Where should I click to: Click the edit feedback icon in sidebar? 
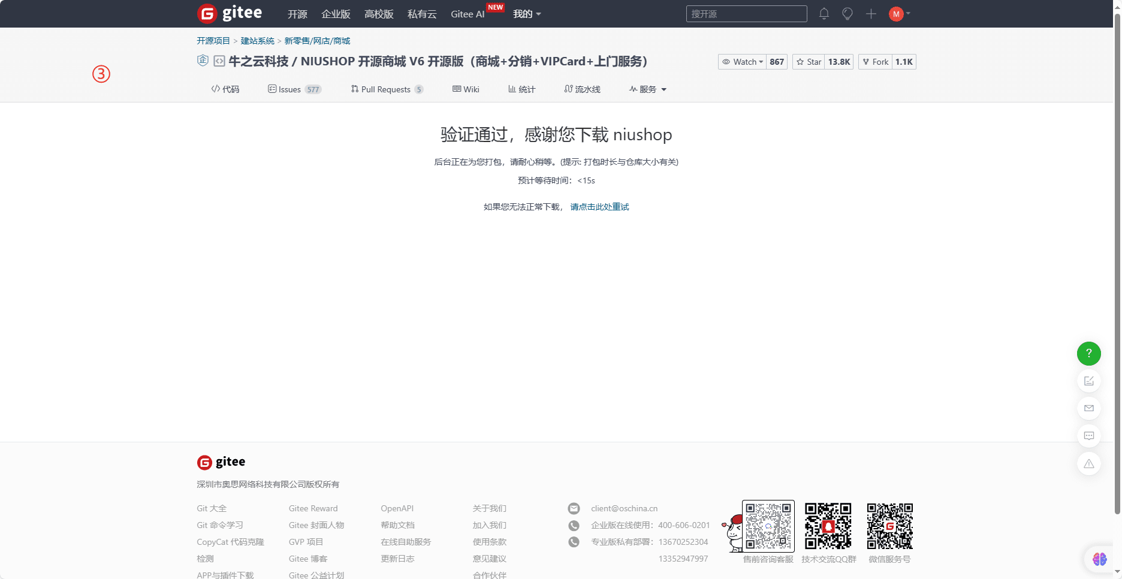click(x=1088, y=381)
